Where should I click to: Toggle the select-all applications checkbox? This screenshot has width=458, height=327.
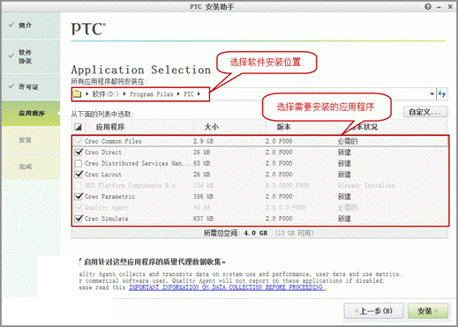(x=79, y=127)
